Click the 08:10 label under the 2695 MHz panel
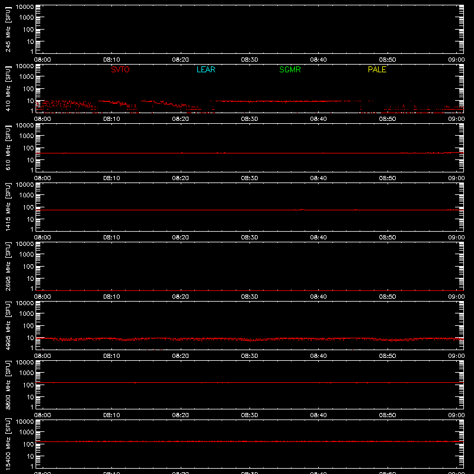Image resolution: width=474 pixels, height=474 pixels. (111, 297)
